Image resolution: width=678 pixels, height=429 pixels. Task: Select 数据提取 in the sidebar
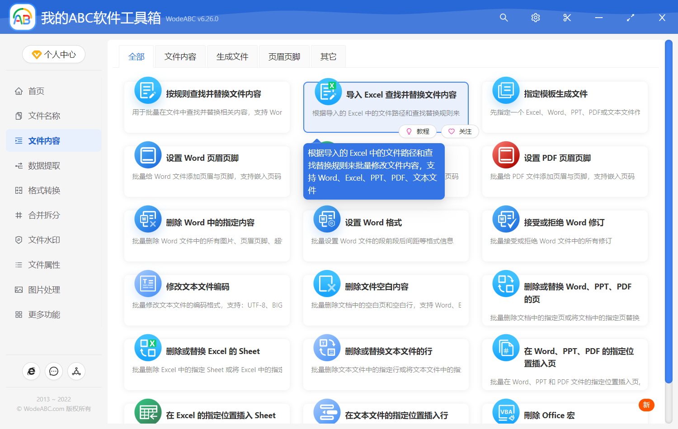coord(43,165)
